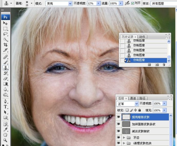
Task: Select the Pen tool
Action: pos(5,101)
